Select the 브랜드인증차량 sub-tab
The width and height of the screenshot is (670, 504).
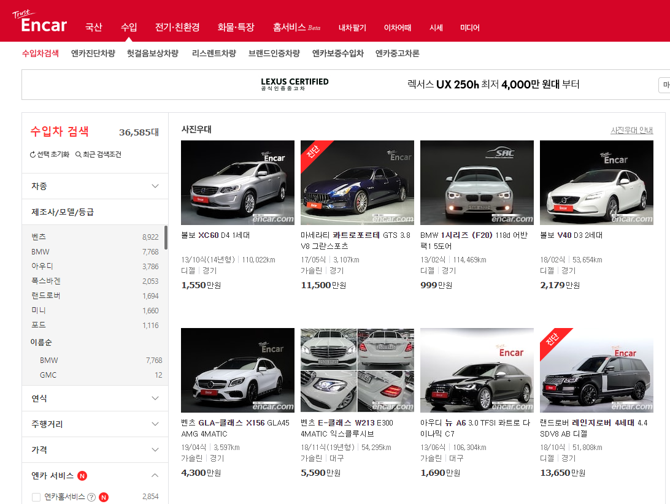(274, 53)
